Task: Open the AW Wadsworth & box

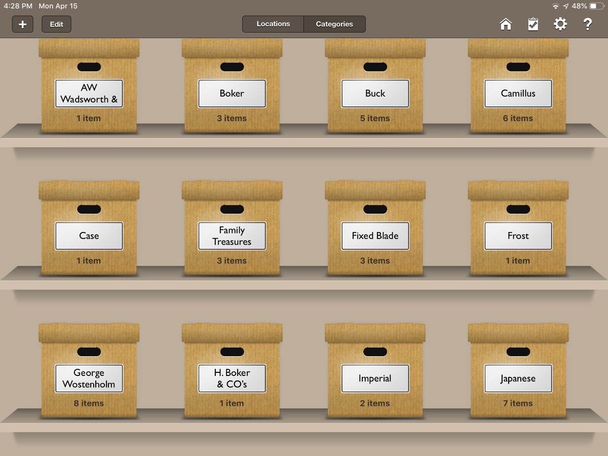Action: tap(89, 86)
